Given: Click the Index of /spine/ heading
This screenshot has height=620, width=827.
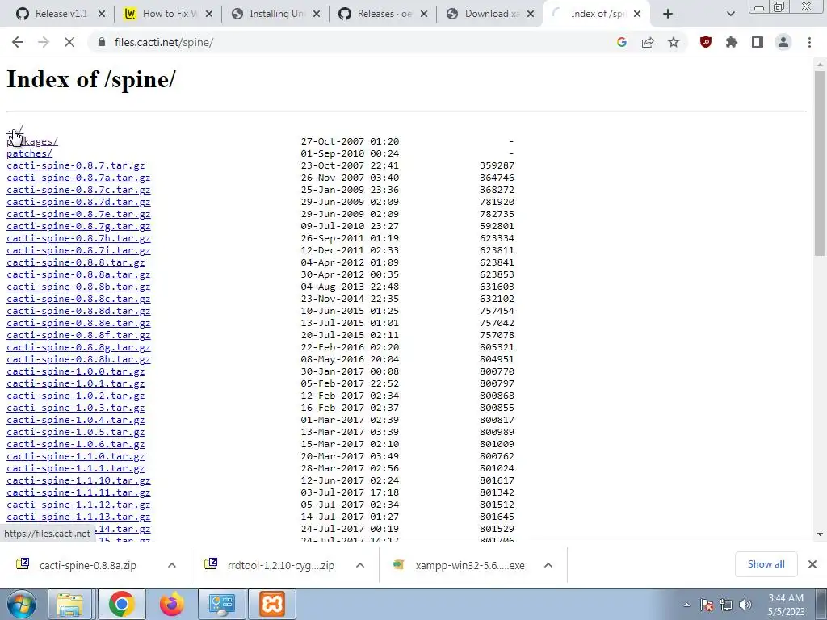Looking at the screenshot, I should click(90, 80).
